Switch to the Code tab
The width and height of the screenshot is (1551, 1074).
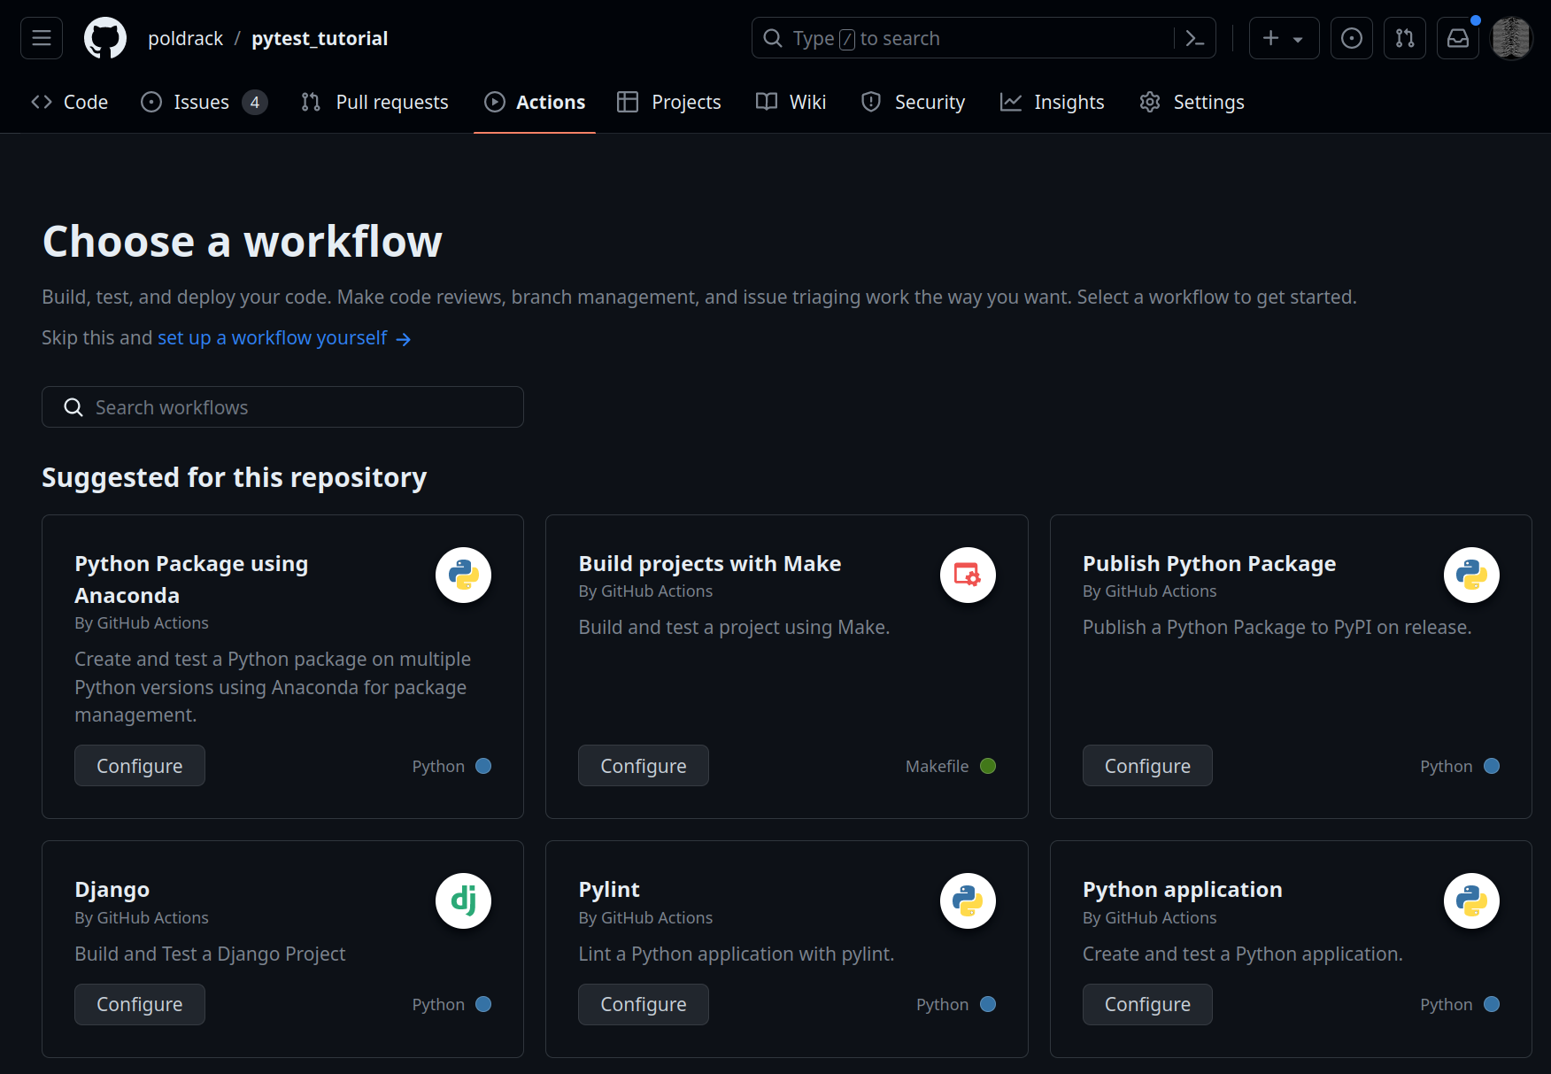(x=70, y=103)
